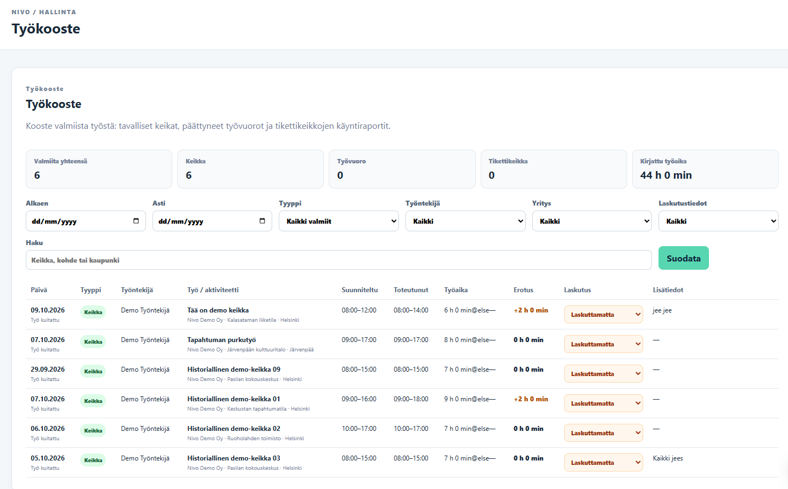Open Laskuttamatta dropdown for Tapahtuman purkutyö

(604, 344)
